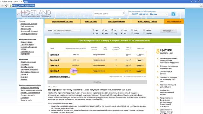Open Бесплатный SSL-сертификат link
The height and width of the screenshot is (114, 203).
coord(27,53)
